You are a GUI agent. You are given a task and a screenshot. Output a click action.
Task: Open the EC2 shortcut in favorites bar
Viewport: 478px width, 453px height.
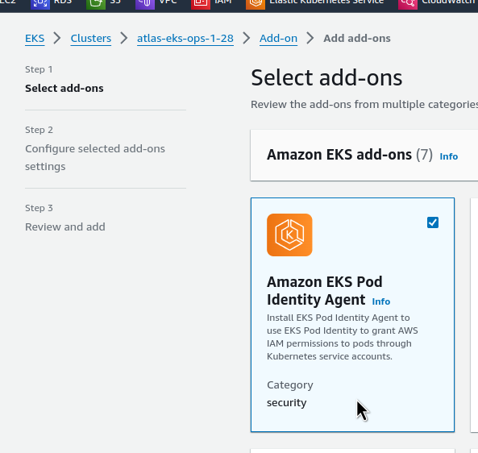coord(8,2)
